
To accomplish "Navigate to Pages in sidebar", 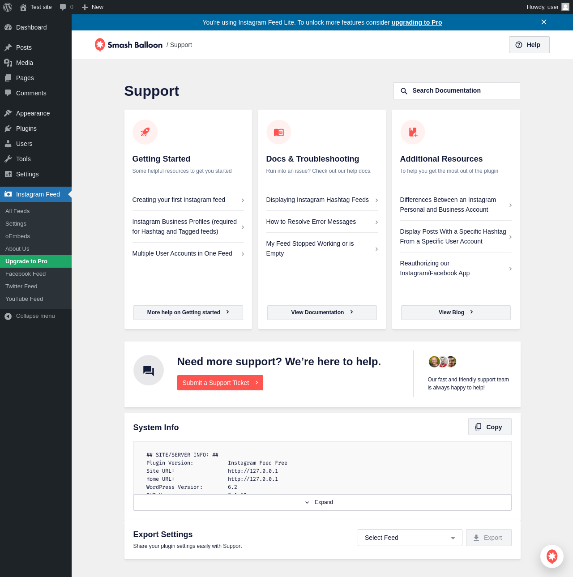I will coord(36,78).
